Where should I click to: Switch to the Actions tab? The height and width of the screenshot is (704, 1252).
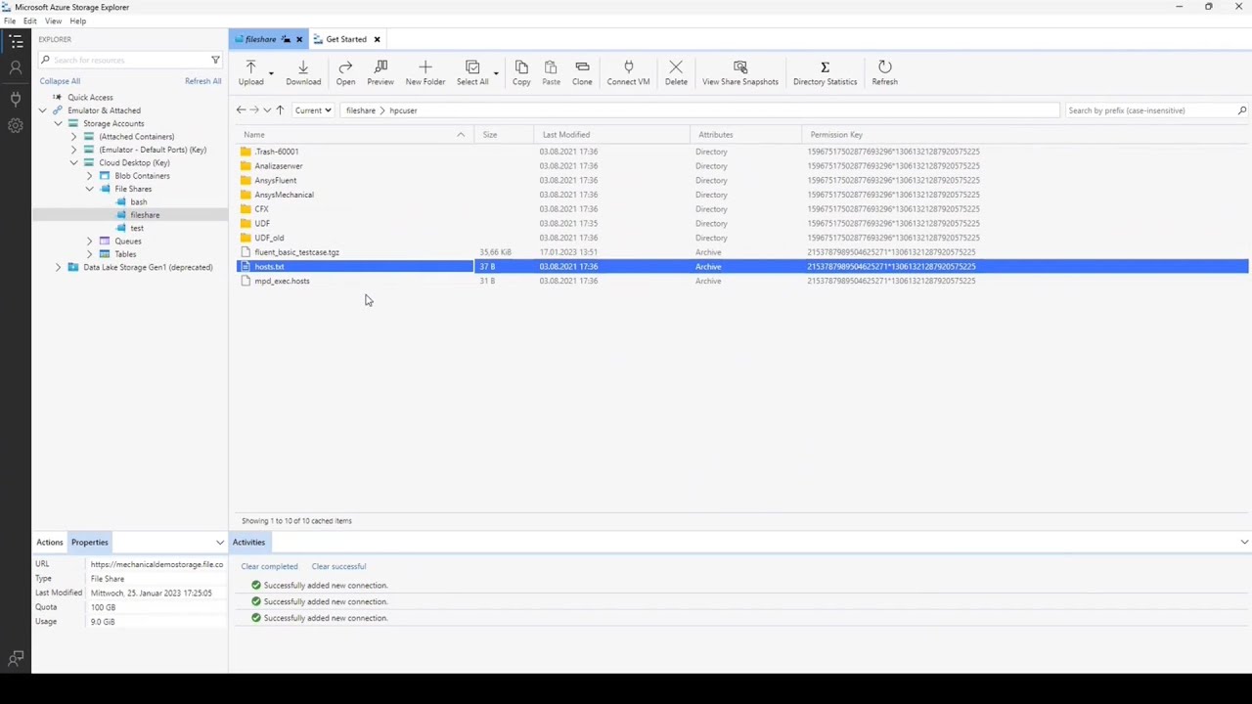coord(49,542)
